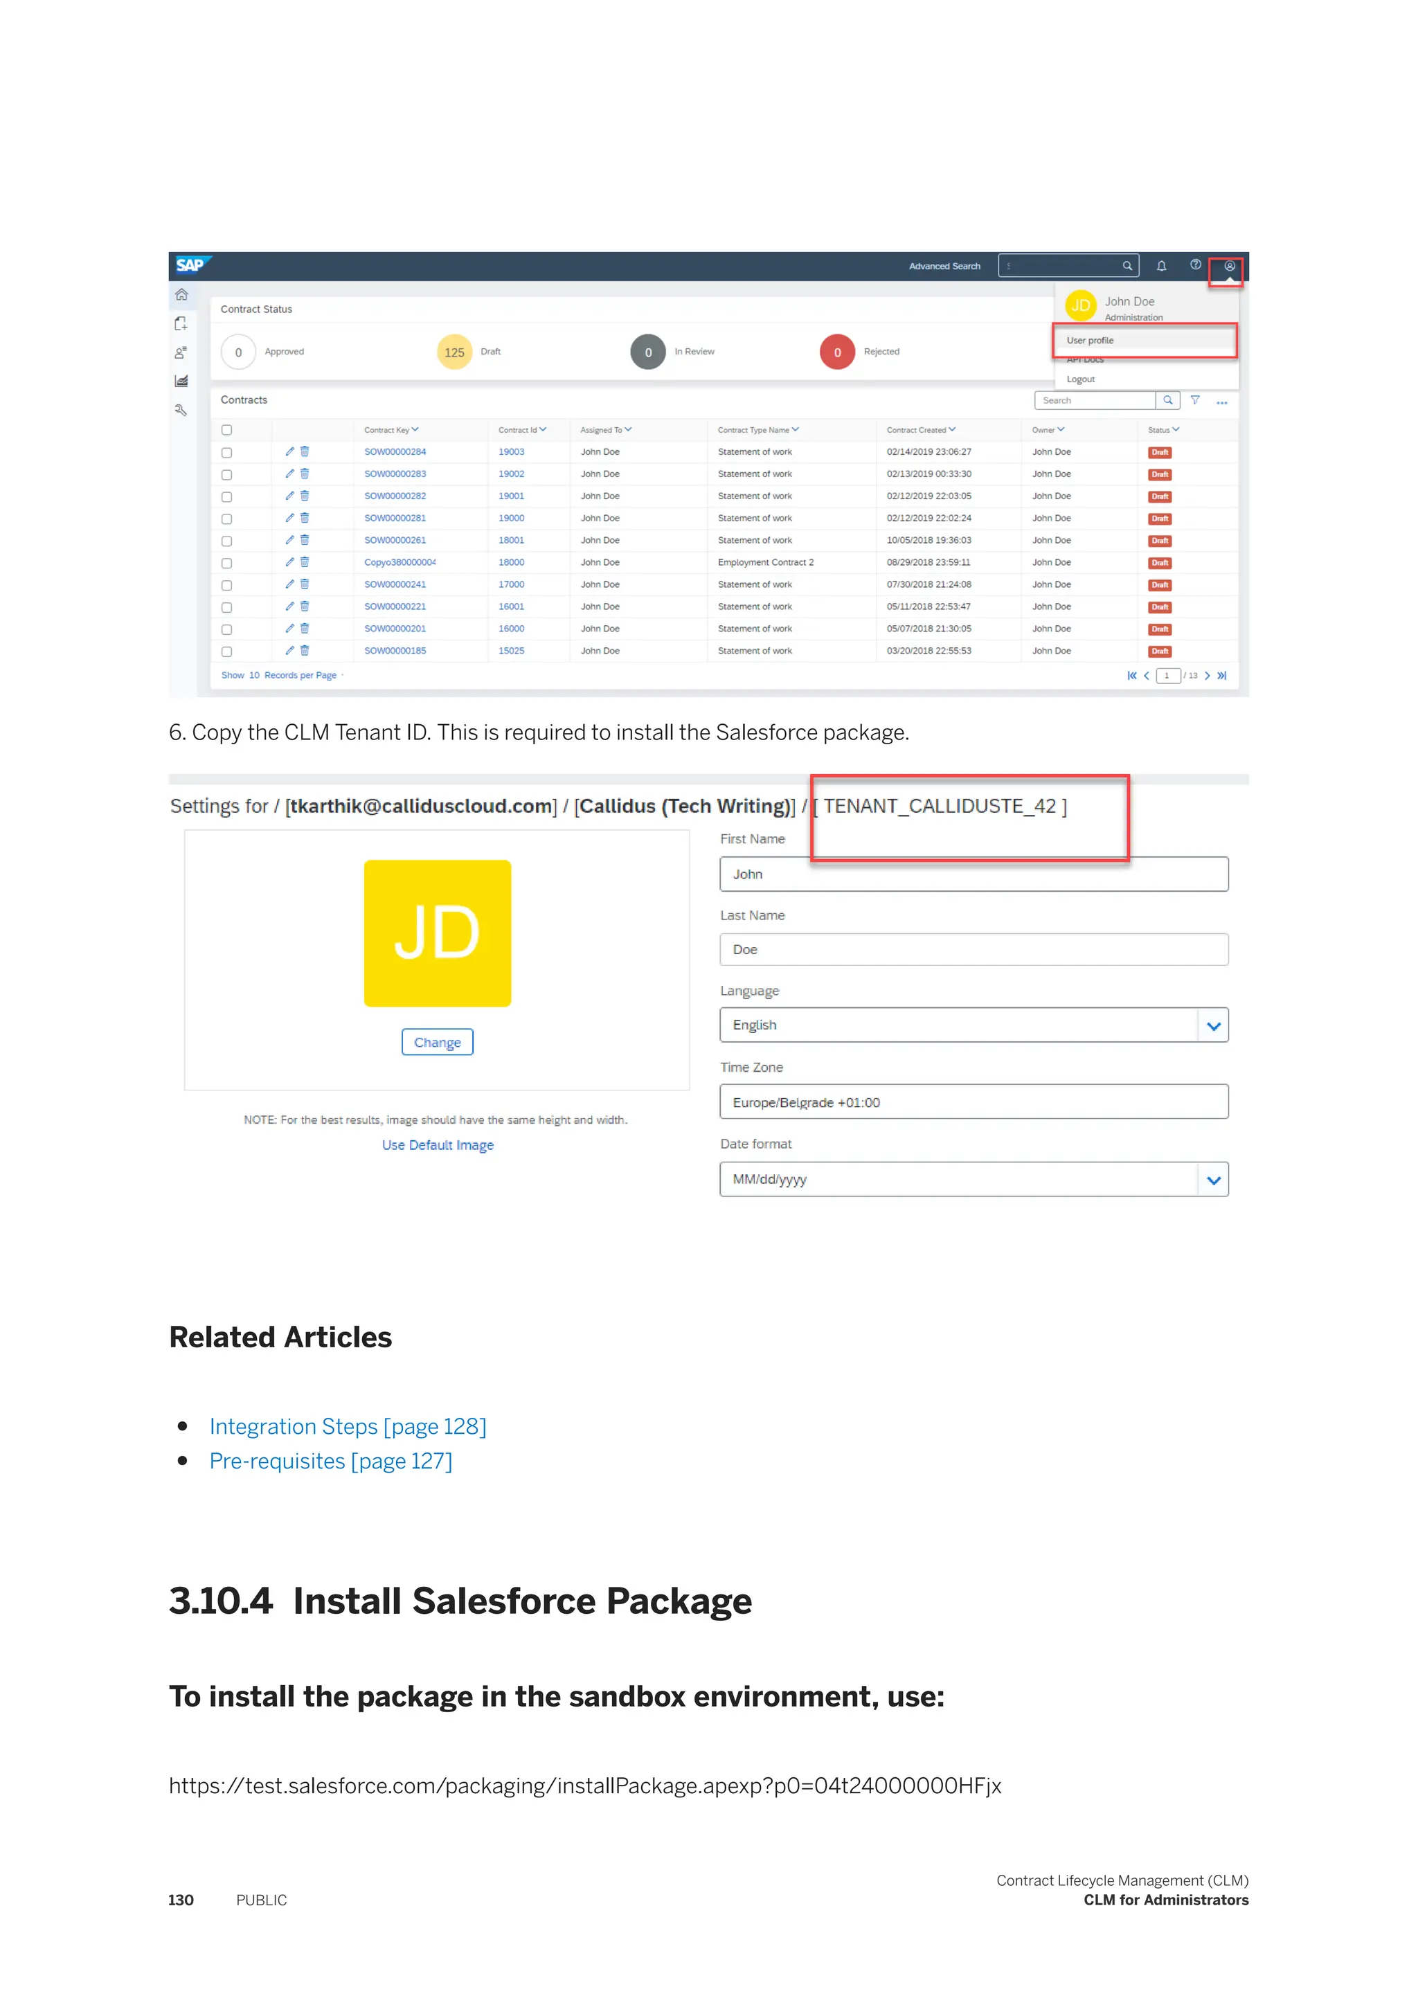1418x2005 pixels.
Task: Open Pre-requisites page 127 link
Action: 331,1461
